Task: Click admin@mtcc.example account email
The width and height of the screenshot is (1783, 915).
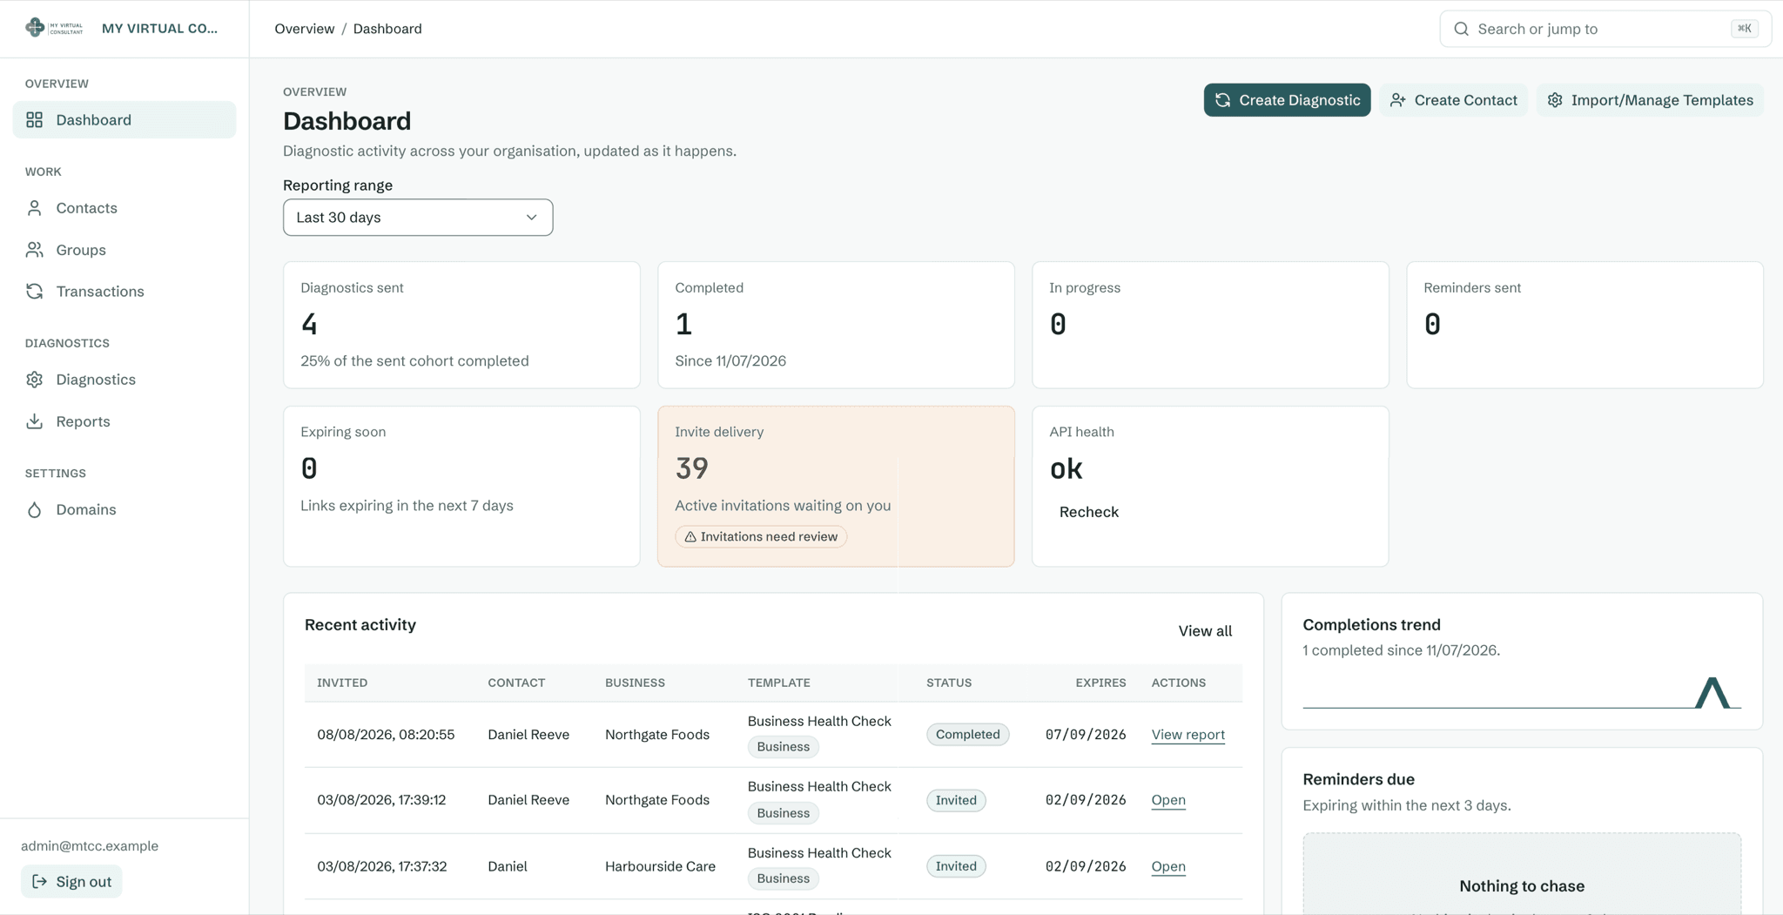Action: (90, 846)
